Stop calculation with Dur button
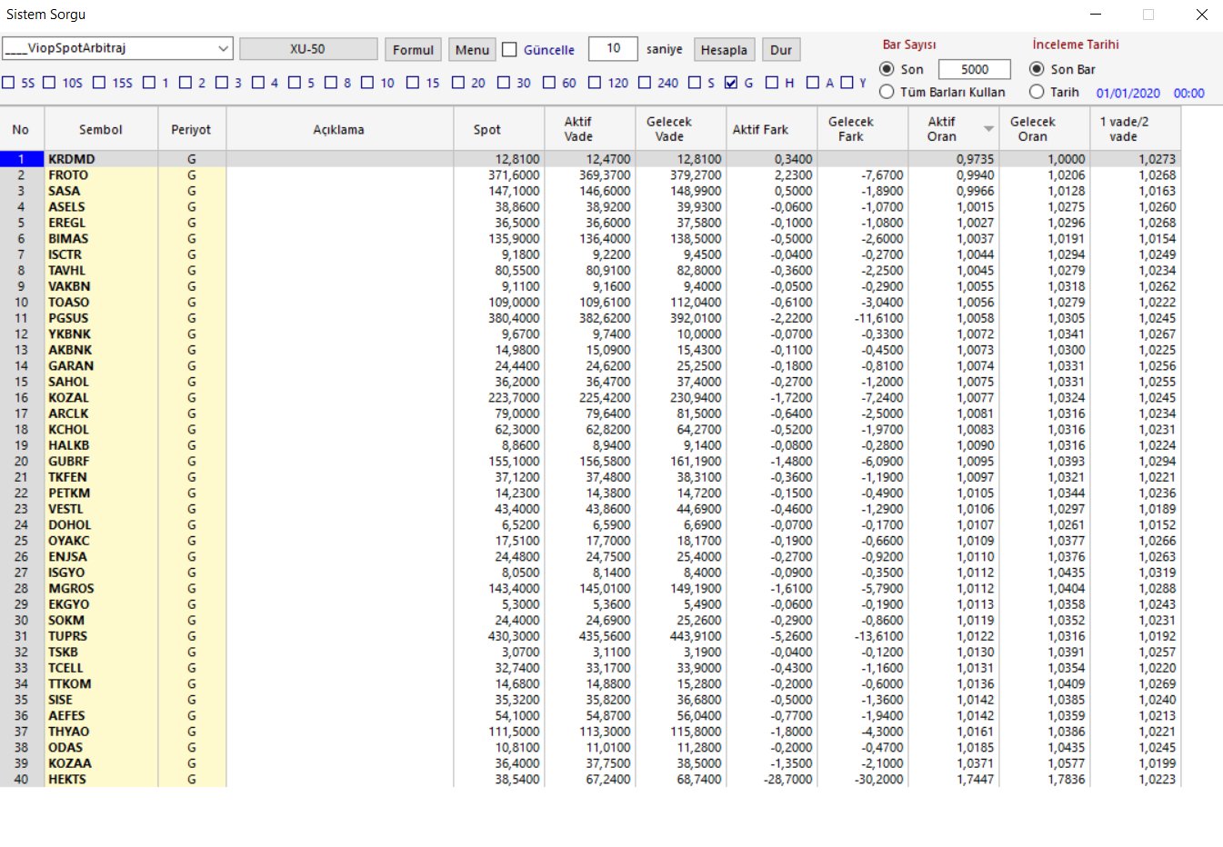Image resolution: width=1223 pixels, height=847 pixels. click(780, 50)
